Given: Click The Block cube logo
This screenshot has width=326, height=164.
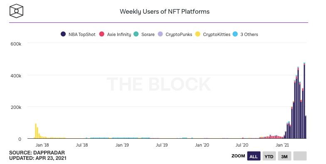Looking at the screenshot, I should coord(16,11).
